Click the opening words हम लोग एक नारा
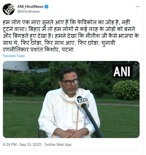Screen dimensions: 146x155 22,22
